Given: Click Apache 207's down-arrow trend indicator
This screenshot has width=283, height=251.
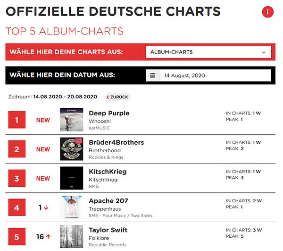Looking at the screenshot, I should 46,208.
